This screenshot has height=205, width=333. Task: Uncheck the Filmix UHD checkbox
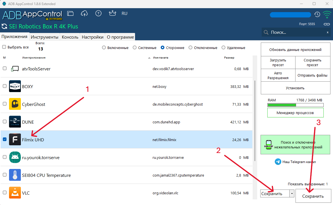coord(5,139)
